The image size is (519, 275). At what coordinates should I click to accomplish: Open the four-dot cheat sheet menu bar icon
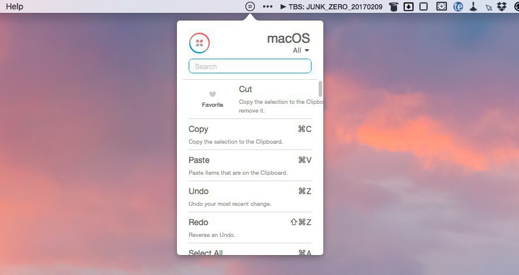click(250, 6)
